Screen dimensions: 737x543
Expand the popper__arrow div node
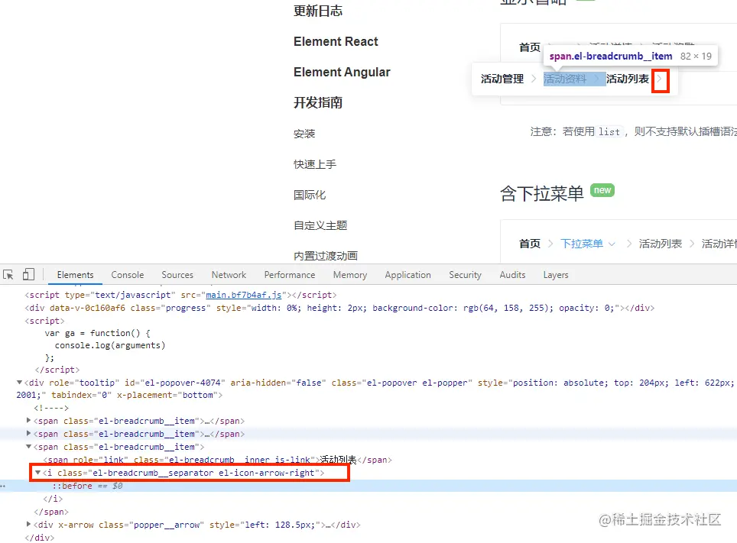(x=29, y=524)
